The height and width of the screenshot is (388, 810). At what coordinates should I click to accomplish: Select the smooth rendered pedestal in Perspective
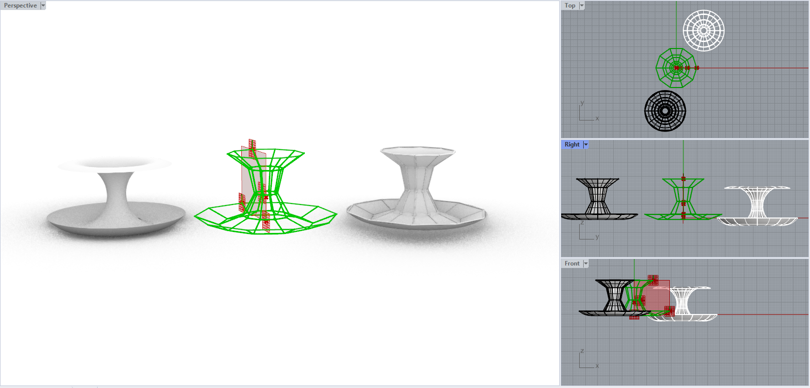(116, 196)
